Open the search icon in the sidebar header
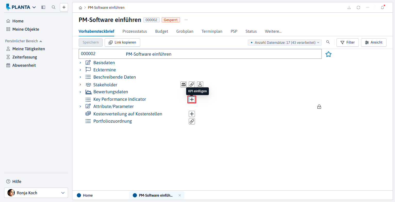Image resolution: width=395 pixels, height=202 pixels. (54, 7)
